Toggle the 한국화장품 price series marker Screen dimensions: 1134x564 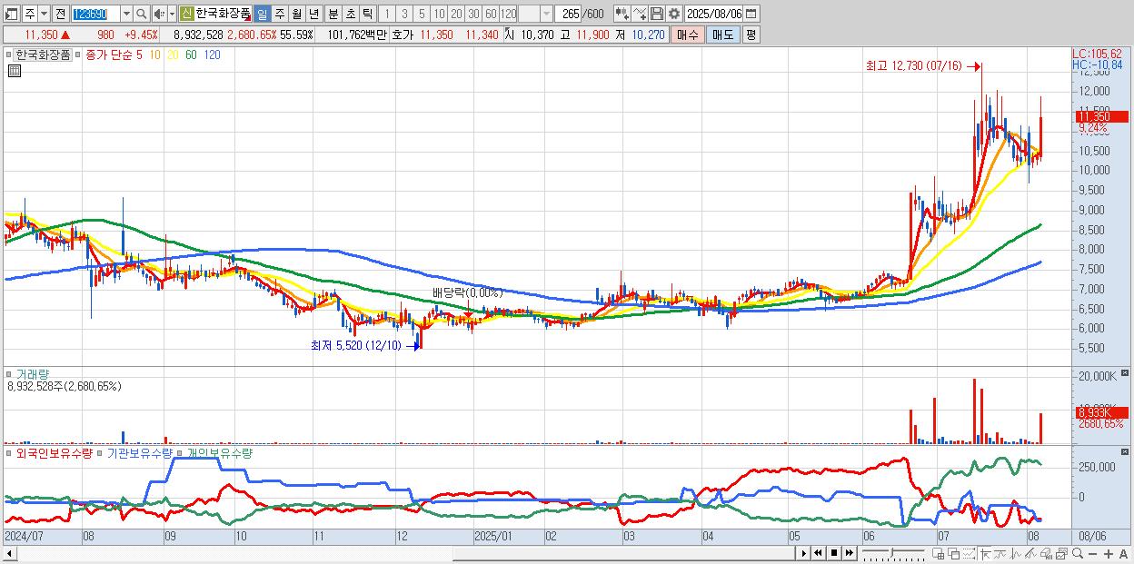[x=9, y=54]
